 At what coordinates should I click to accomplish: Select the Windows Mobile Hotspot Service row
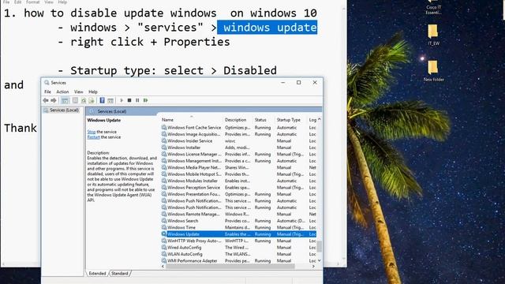point(238,174)
